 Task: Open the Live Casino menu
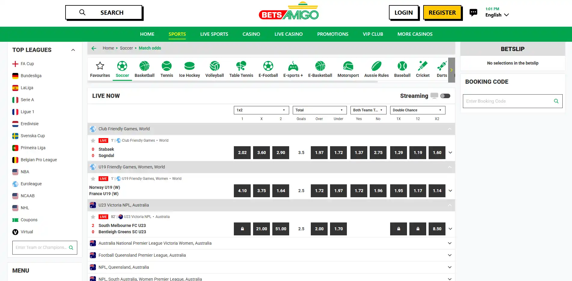click(289, 34)
